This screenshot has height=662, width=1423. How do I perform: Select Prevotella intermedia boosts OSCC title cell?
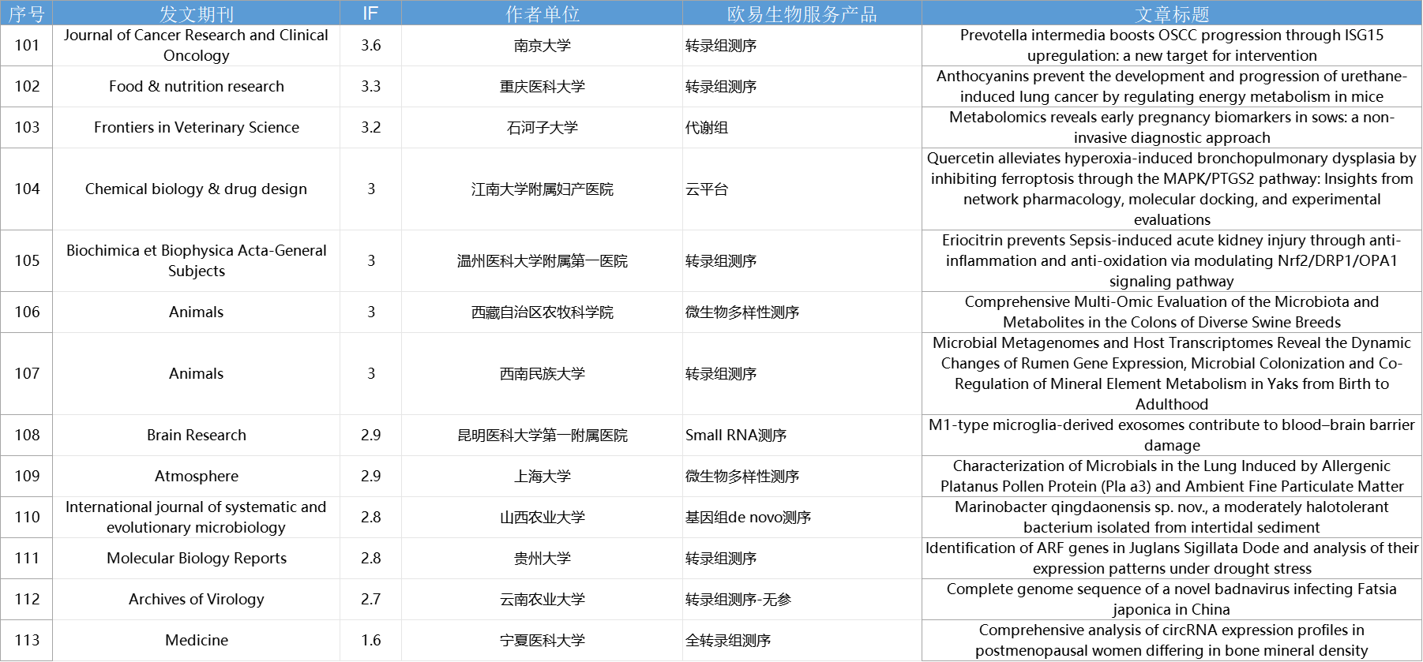point(1172,46)
